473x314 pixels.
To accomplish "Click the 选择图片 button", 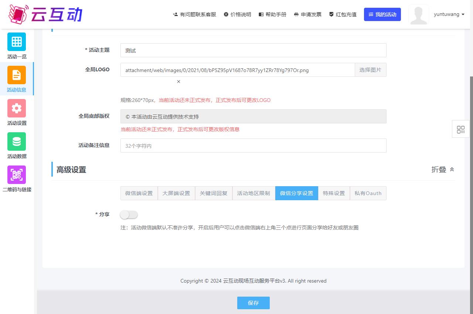I will [x=370, y=70].
